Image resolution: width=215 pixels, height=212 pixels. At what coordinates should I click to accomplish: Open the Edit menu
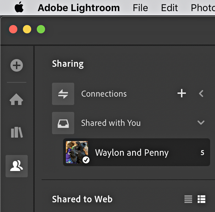click(x=169, y=8)
